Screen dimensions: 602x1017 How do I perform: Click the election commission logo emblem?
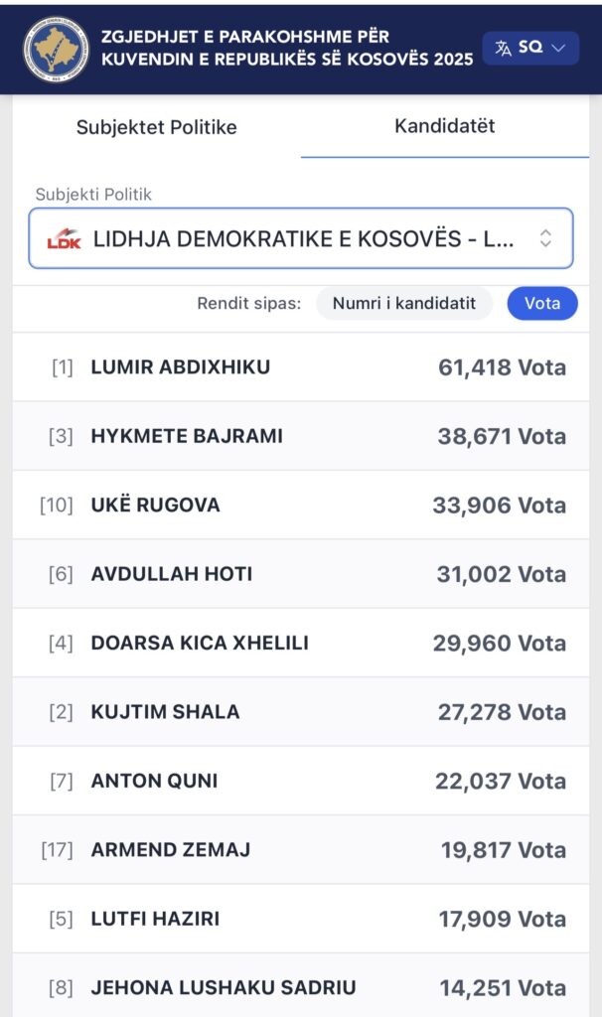coord(56,47)
